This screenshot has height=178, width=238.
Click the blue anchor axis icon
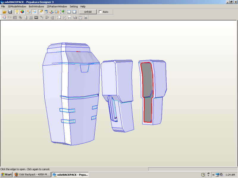click(x=51, y=12)
